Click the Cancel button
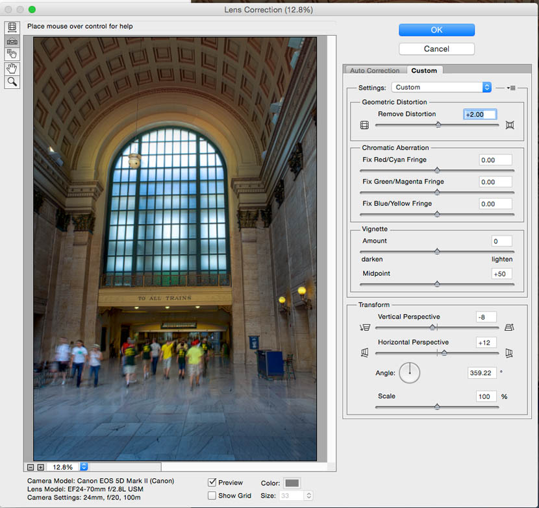 [x=436, y=49]
